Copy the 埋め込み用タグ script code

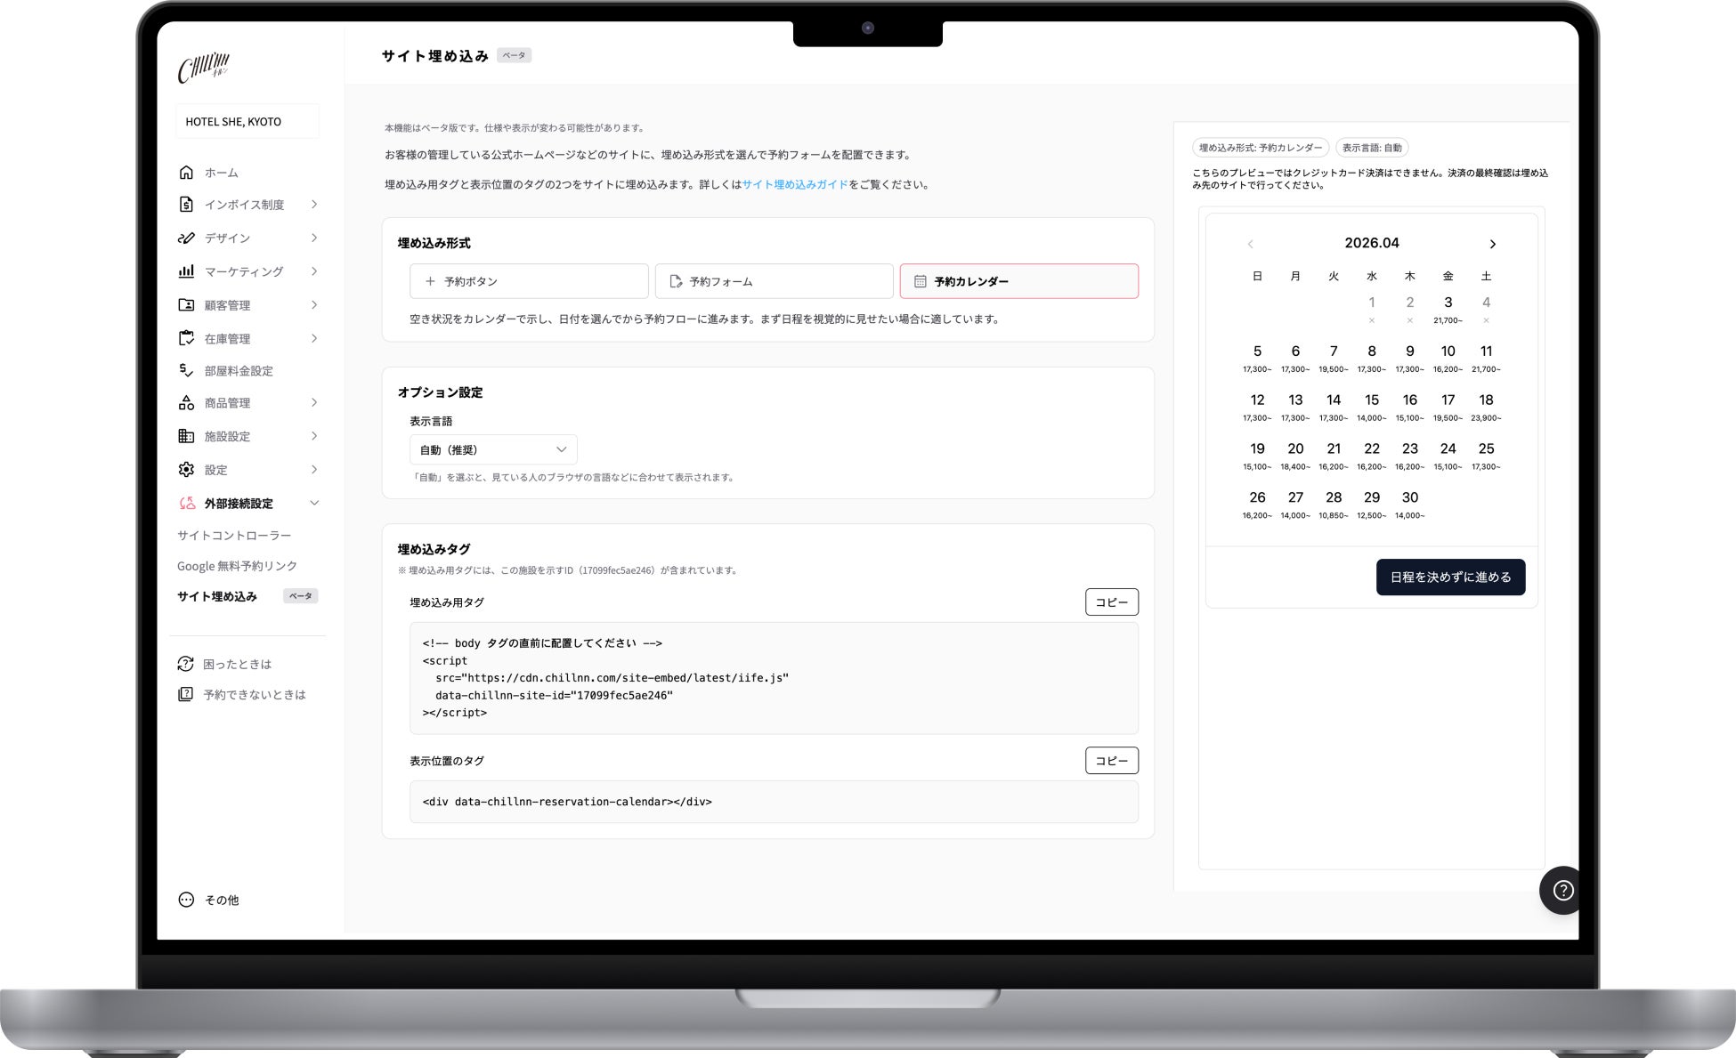(1111, 602)
